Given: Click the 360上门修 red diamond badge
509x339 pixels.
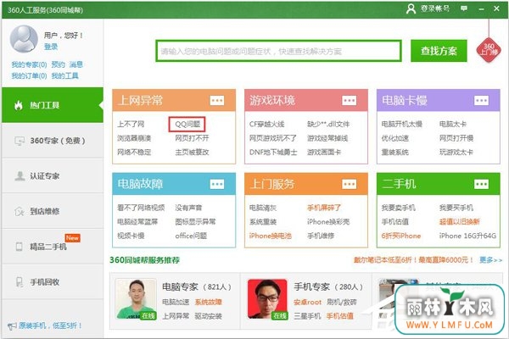Looking at the screenshot, I should point(489,49).
